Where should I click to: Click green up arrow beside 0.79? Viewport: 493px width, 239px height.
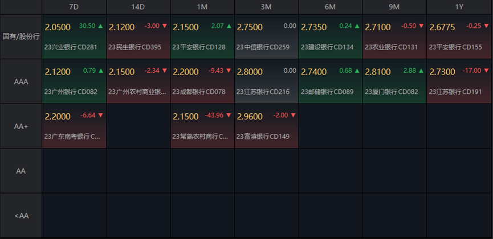tap(101, 71)
